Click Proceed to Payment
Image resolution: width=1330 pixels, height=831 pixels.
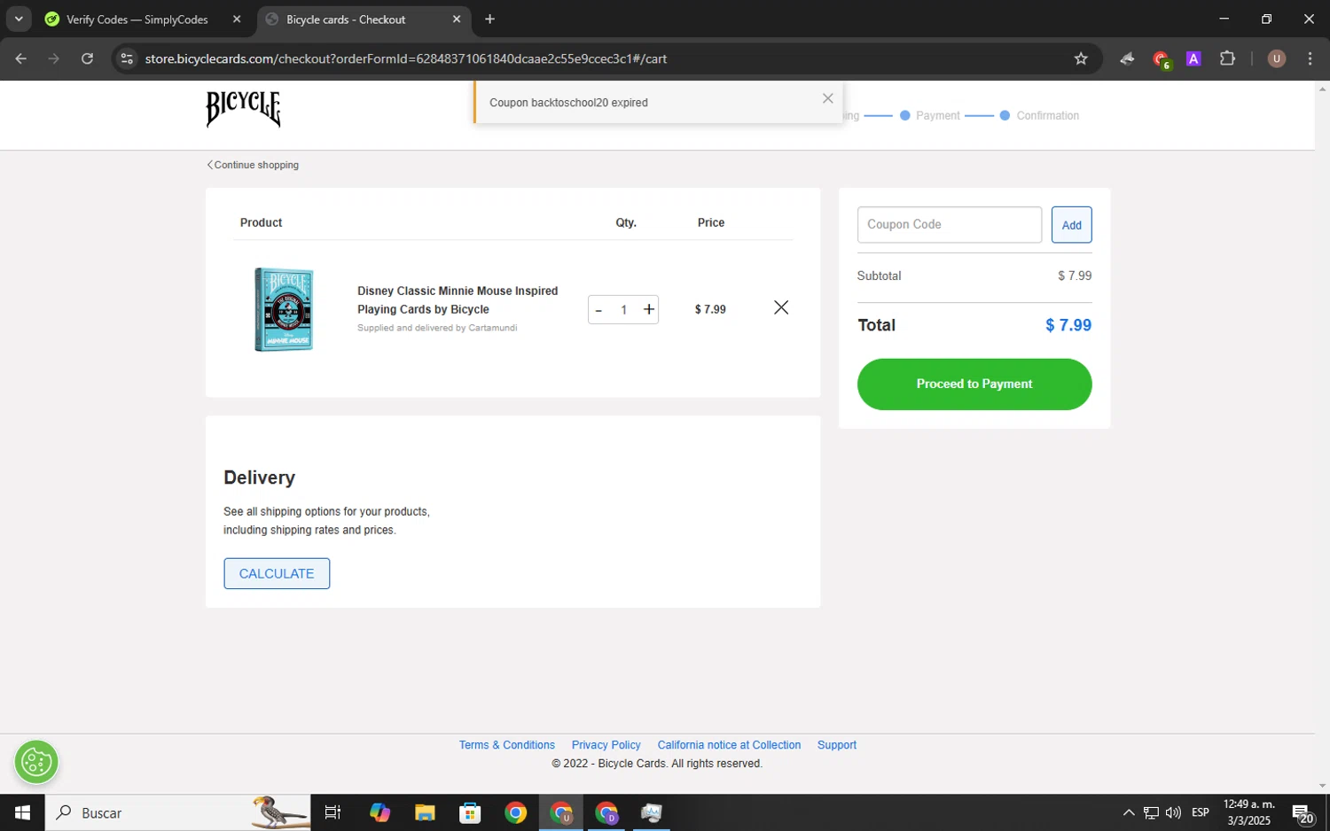pos(974,384)
